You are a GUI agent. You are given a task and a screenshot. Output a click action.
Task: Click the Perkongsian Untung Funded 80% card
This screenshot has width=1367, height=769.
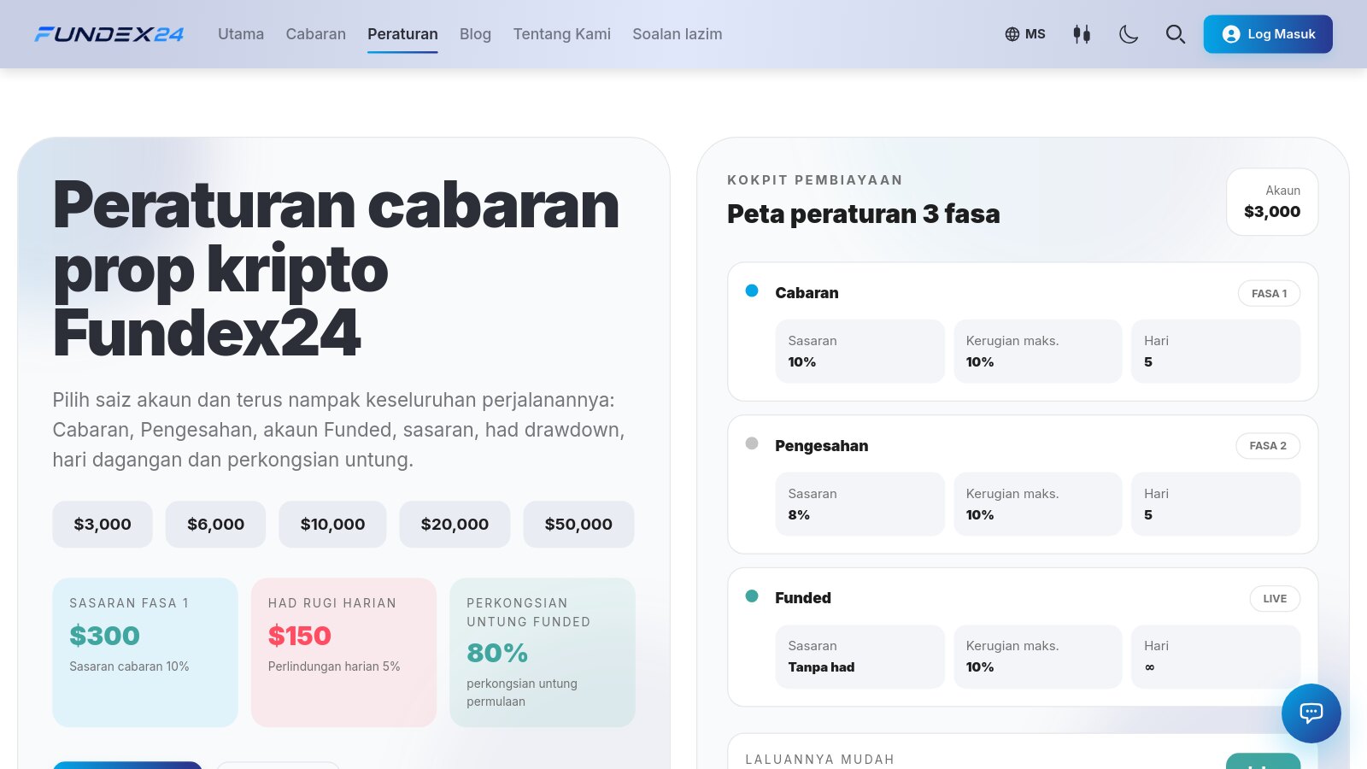tap(543, 652)
